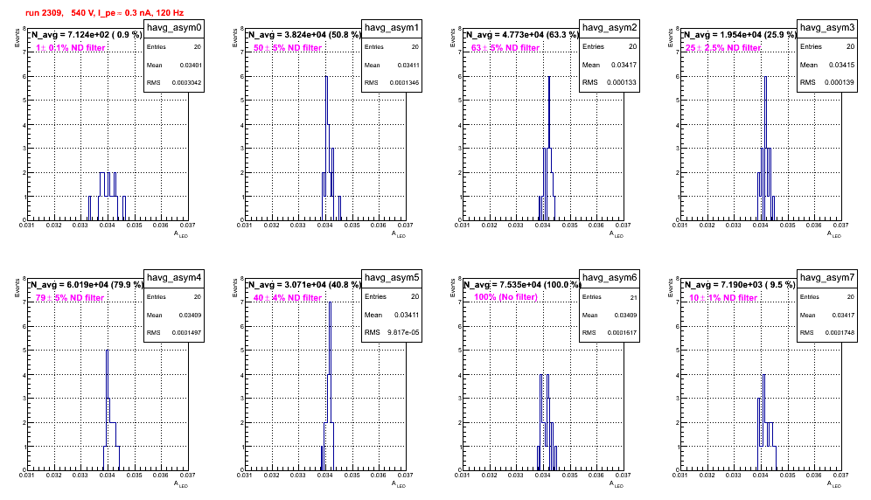
Task: Click the histogram peak in havg_asym4 plot
Action: [108, 351]
